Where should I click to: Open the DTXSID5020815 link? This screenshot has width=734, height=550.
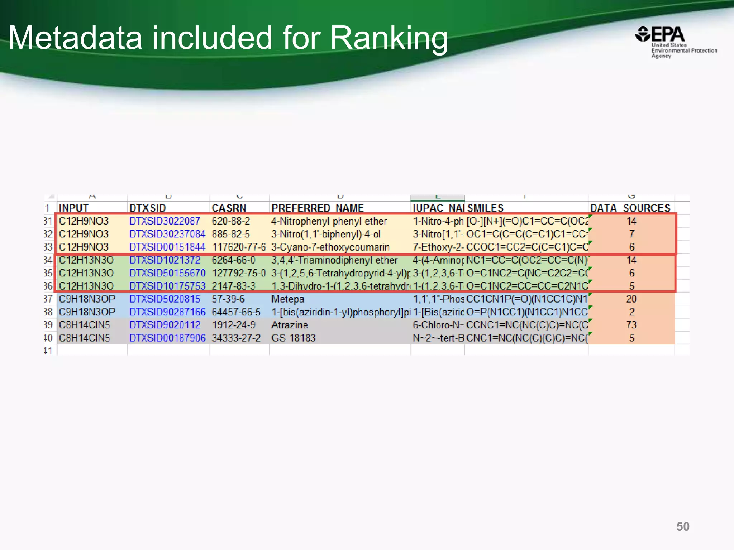pos(165,299)
